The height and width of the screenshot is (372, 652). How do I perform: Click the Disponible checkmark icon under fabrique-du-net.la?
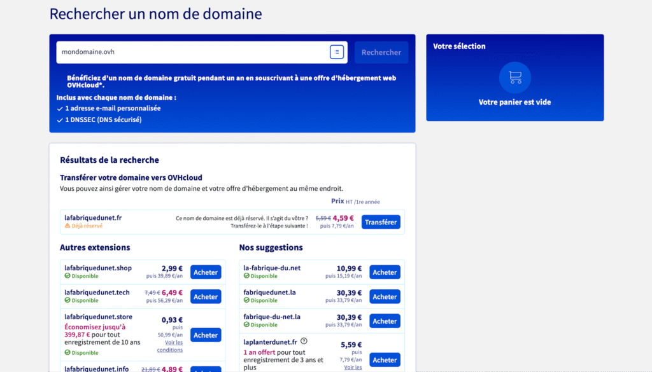click(x=246, y=325)
